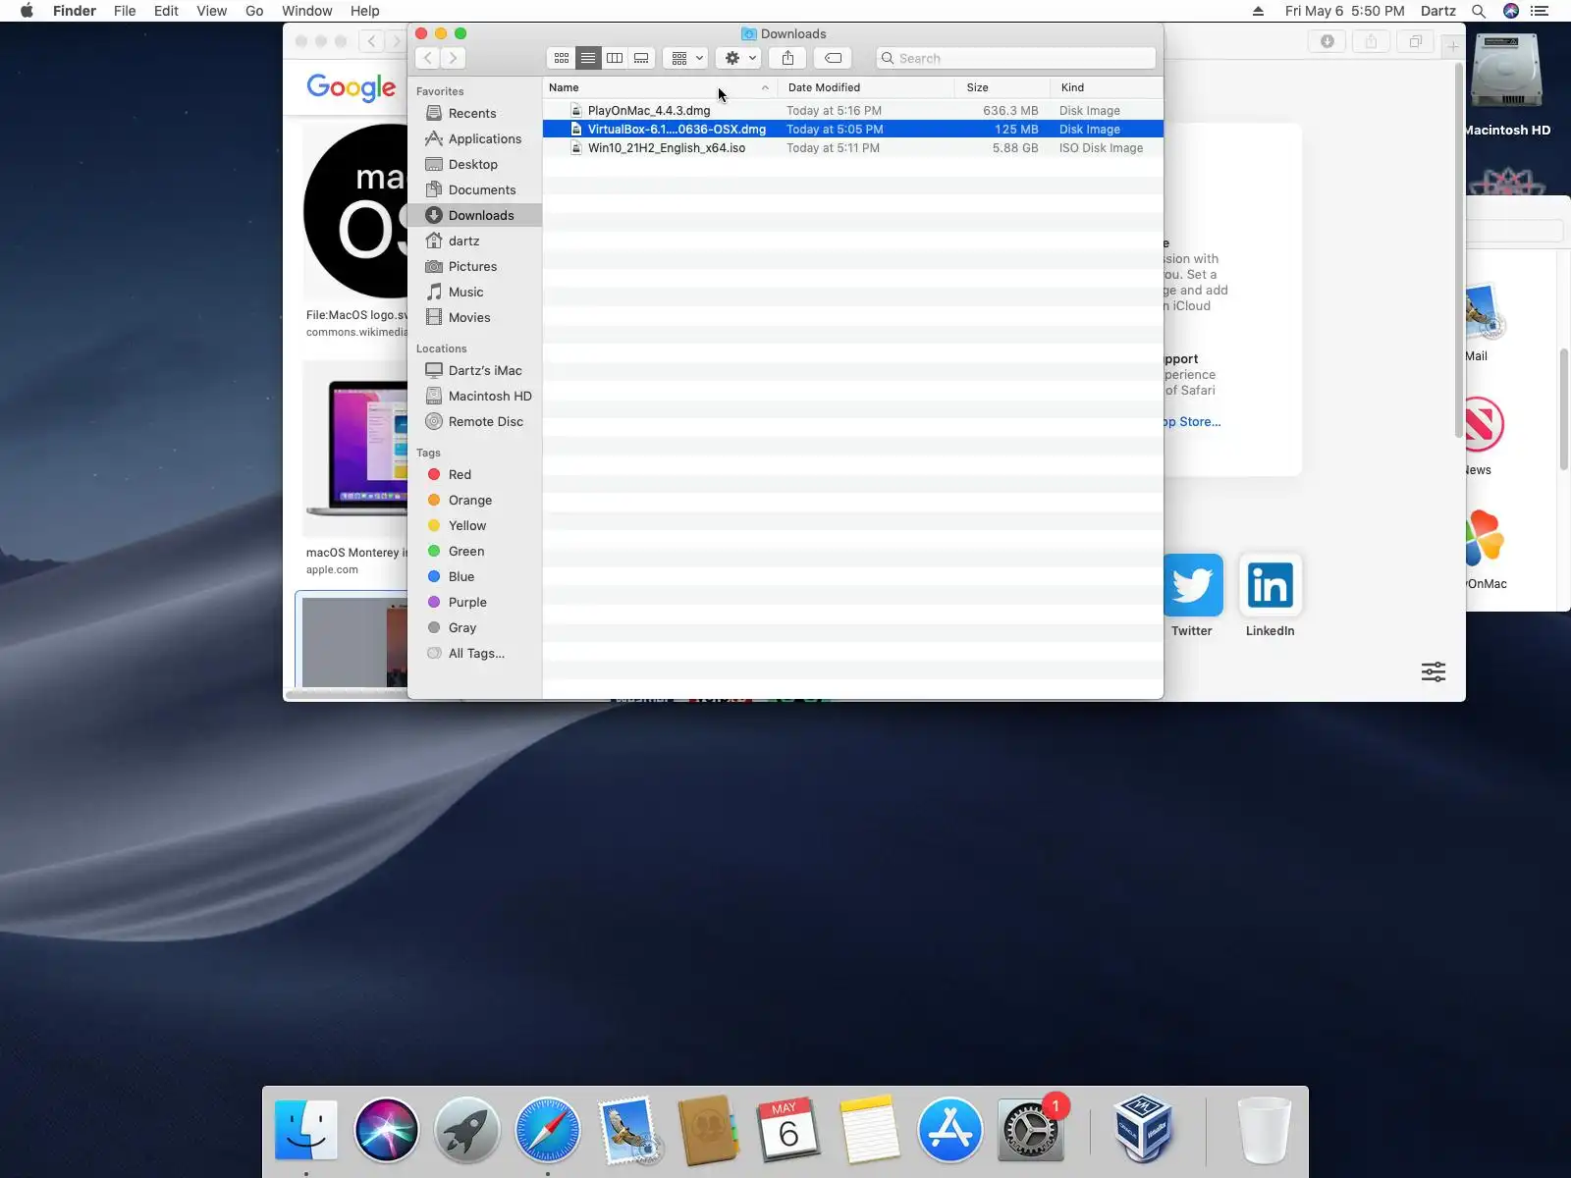
Task: Filter by the Red tag
Action: [x=475, y=474]
